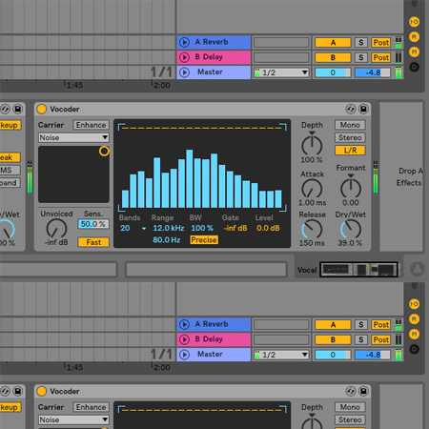Save upper Vocoder preset with disk icon
The height and width of the screenshot is (429, 429).
(x=363, y=109)
